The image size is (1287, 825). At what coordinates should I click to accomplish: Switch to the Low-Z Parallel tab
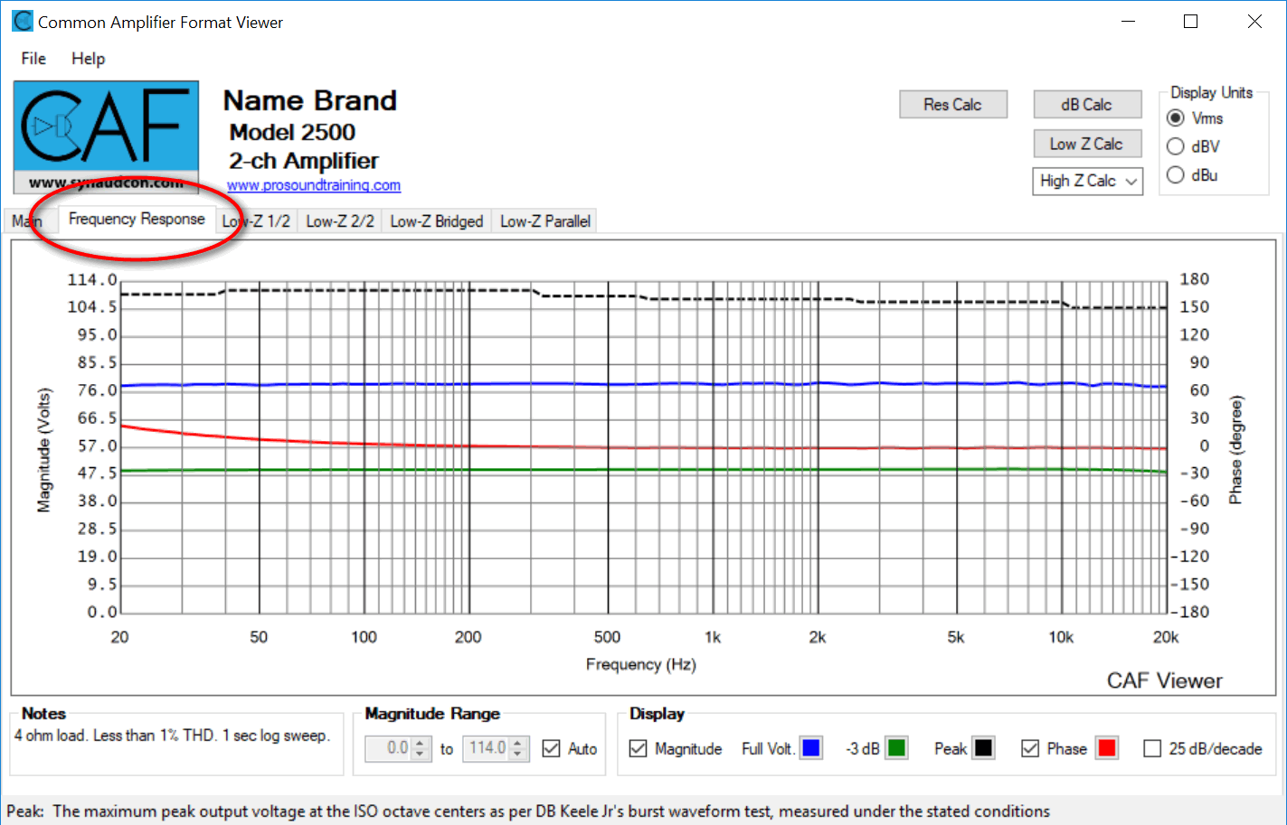tap(544, 221)
